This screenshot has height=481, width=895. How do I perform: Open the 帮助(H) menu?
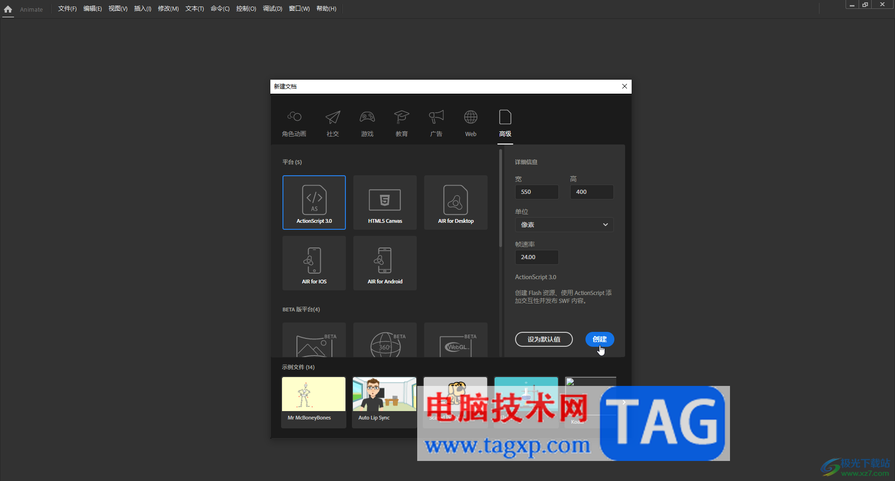326,9
